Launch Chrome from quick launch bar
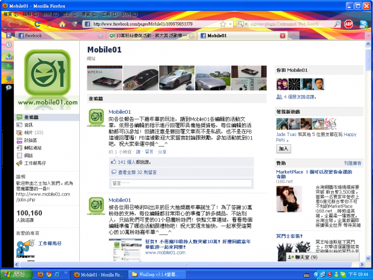 coord(49,274)
